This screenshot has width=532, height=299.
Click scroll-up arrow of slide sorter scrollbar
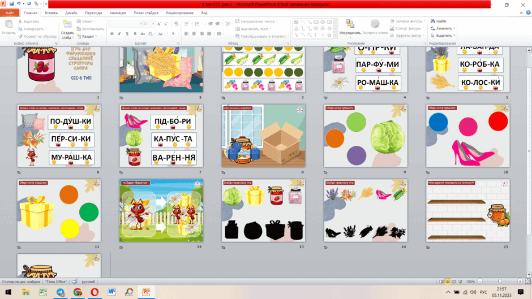tap(529, 50)
